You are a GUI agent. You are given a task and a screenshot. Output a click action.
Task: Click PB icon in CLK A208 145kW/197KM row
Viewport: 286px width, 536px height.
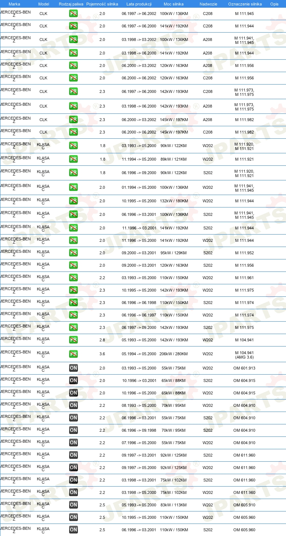tap(74, 120)
